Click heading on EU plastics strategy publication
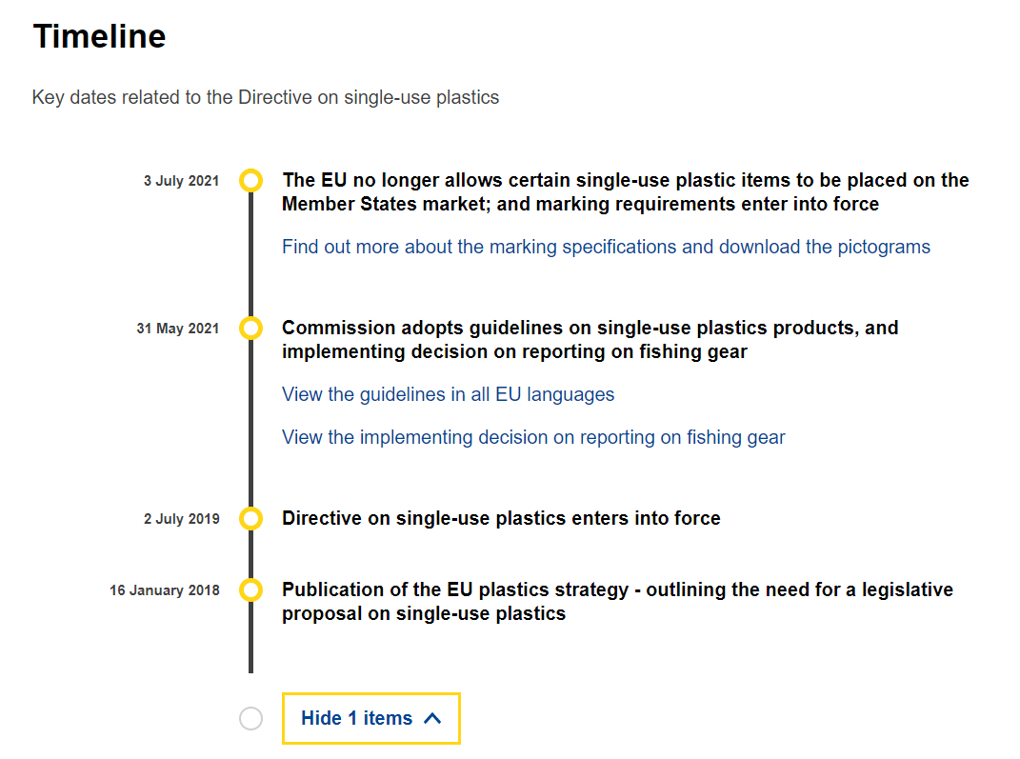The image size is (1020, 759). (617, 602)
